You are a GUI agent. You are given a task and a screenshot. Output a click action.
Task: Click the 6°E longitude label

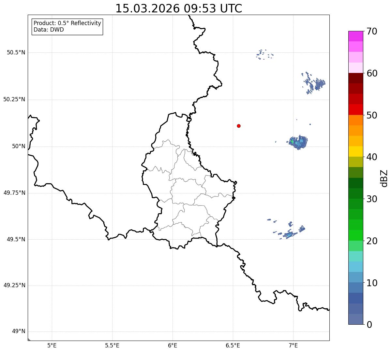pyautogui.click(x=173, y=345)
